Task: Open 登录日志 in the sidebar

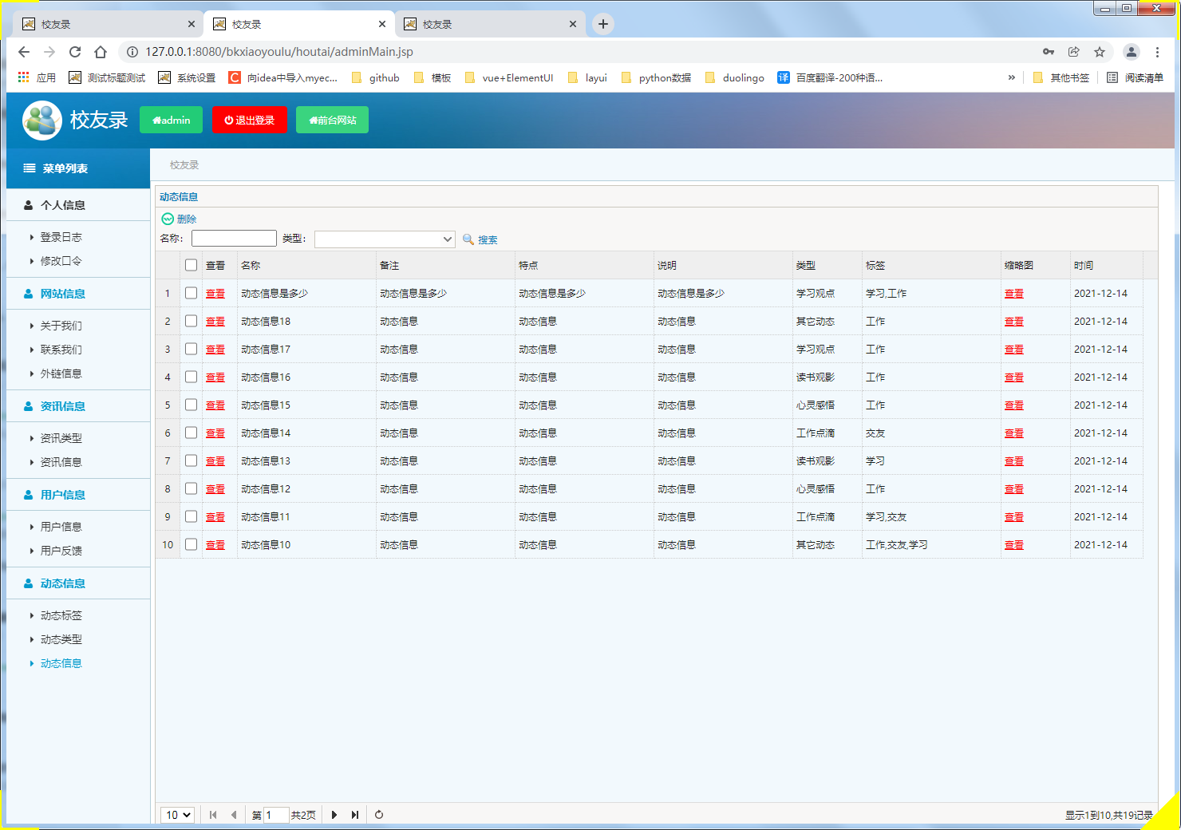Action: (61, 237)
